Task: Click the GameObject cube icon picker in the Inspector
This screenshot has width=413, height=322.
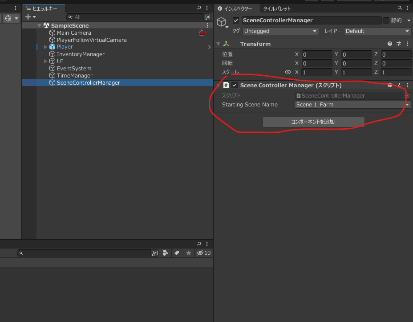Action: point(222,22)
